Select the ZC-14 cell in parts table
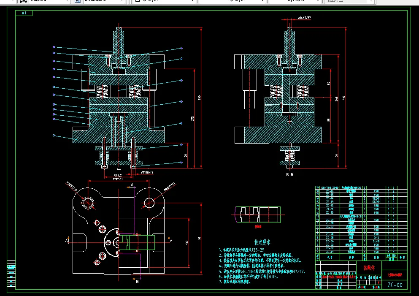Viewport: 419px width, 296px height. click(x=330, y=198)
